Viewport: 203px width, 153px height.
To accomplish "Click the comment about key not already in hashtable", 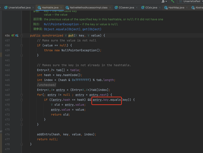I will [84, 65].
